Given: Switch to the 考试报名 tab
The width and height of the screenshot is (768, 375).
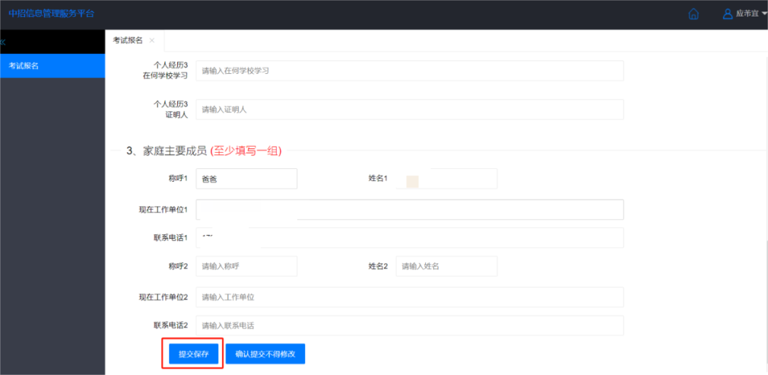Looking at the screenshot, I should click(128, 40).
